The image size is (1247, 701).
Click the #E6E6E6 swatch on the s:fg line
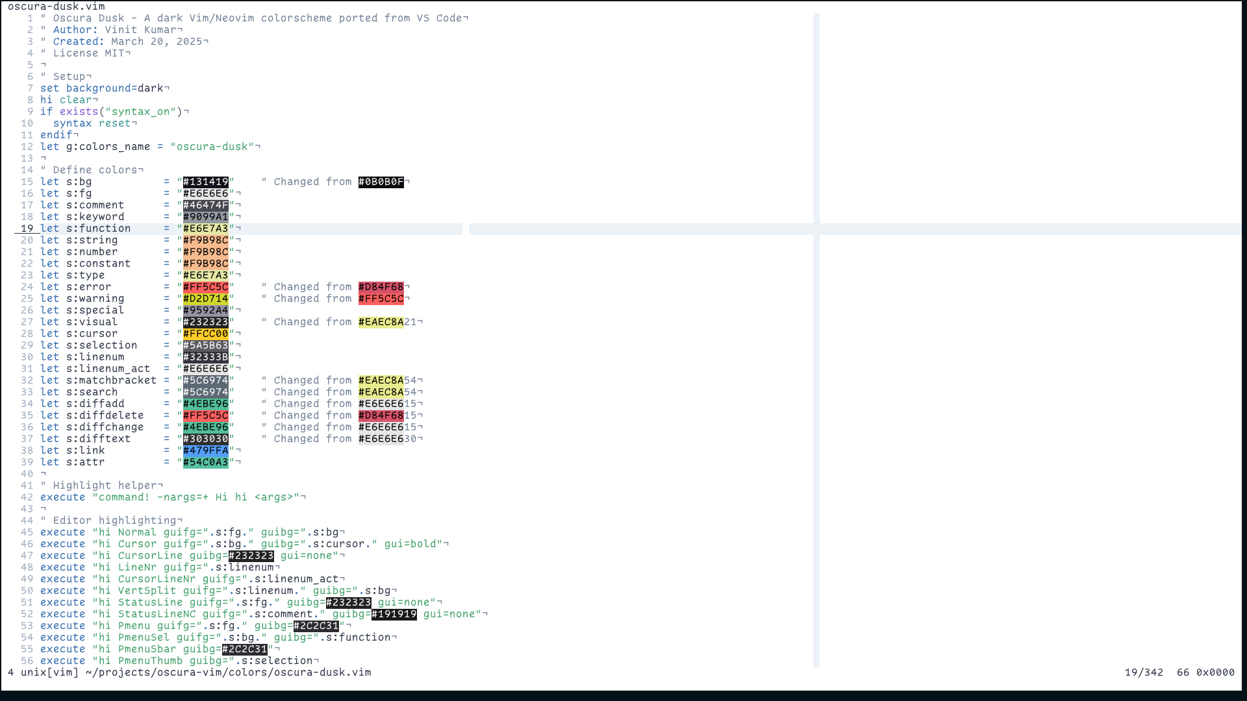coord(206,193)
